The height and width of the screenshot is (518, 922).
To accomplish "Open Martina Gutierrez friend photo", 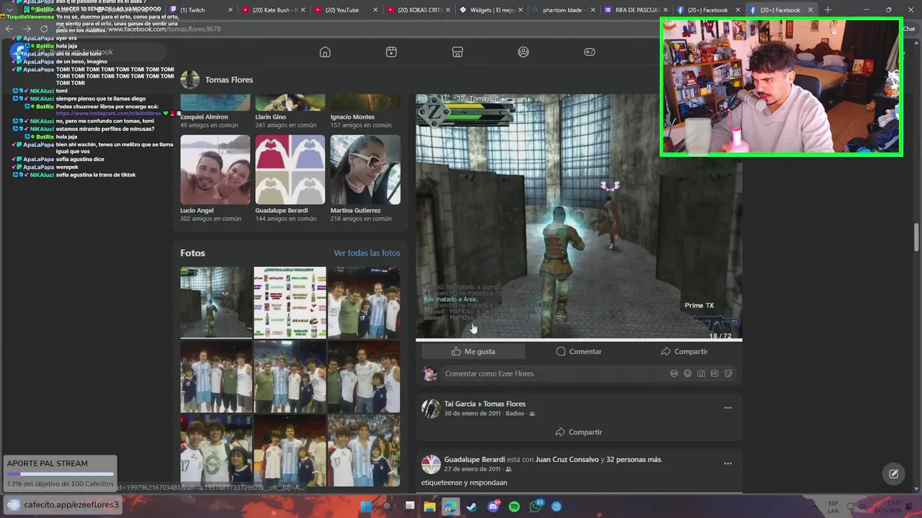I will (x=365, y=170).
